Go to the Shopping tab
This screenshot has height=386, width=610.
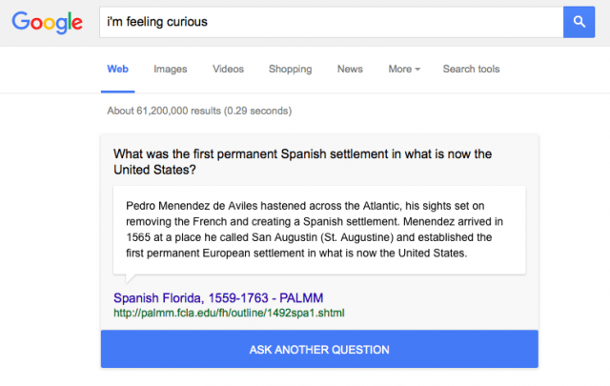(290, 69)
